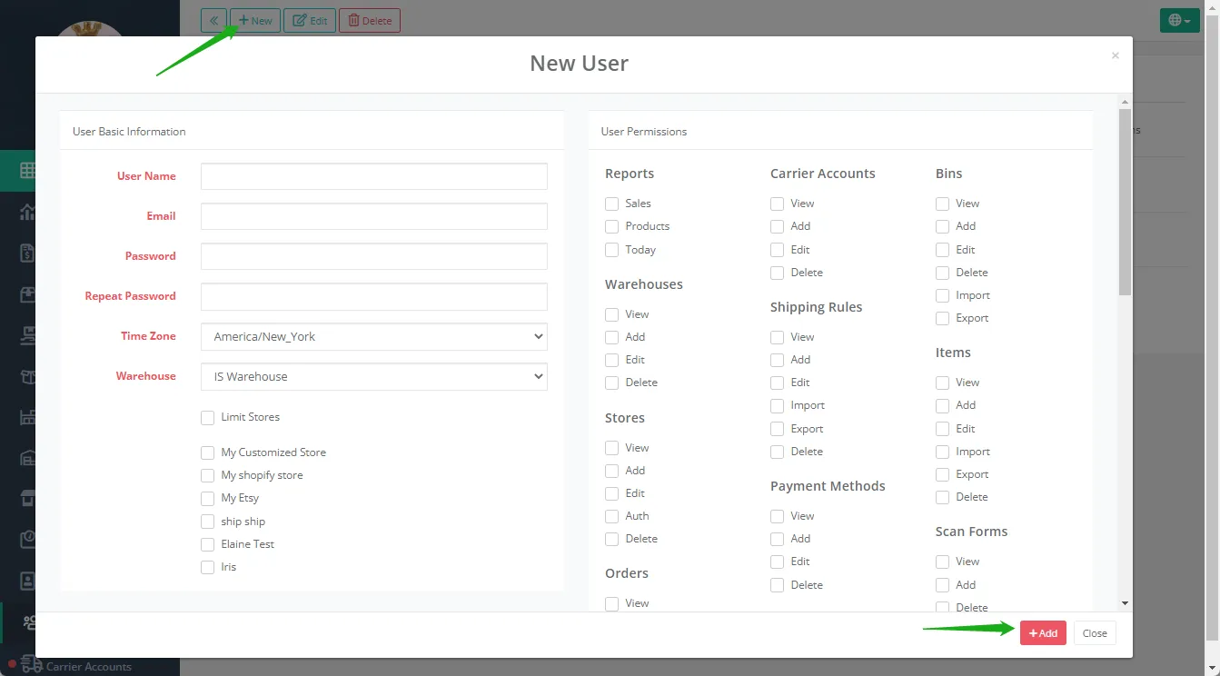The height and width of the screenshot is (676, 1220).
Task: Click the Close button in dialog footer
Action: (1095, 633)
